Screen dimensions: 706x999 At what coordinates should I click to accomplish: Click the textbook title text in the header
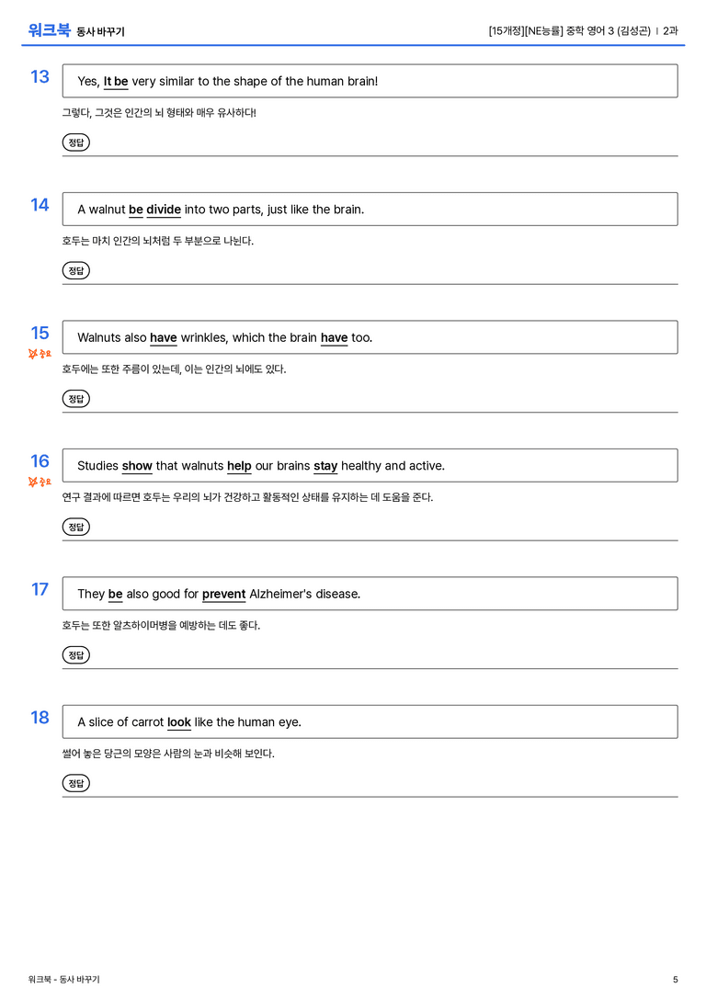pos(570,30)
